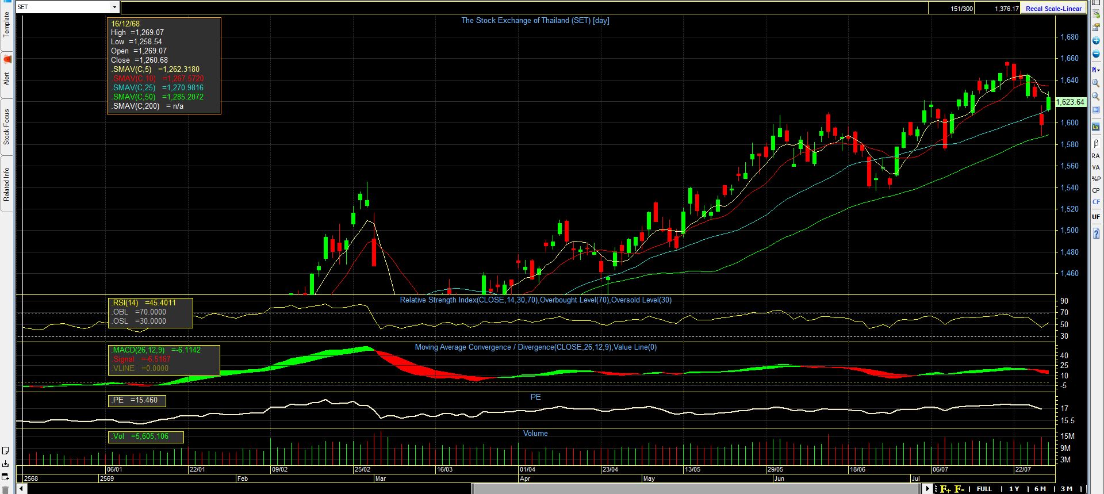
Task: Open the Alert side tab
Action: (6, 78)
